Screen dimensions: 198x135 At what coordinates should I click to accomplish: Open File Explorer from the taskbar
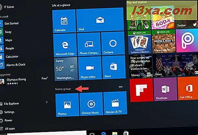(115, 133)
